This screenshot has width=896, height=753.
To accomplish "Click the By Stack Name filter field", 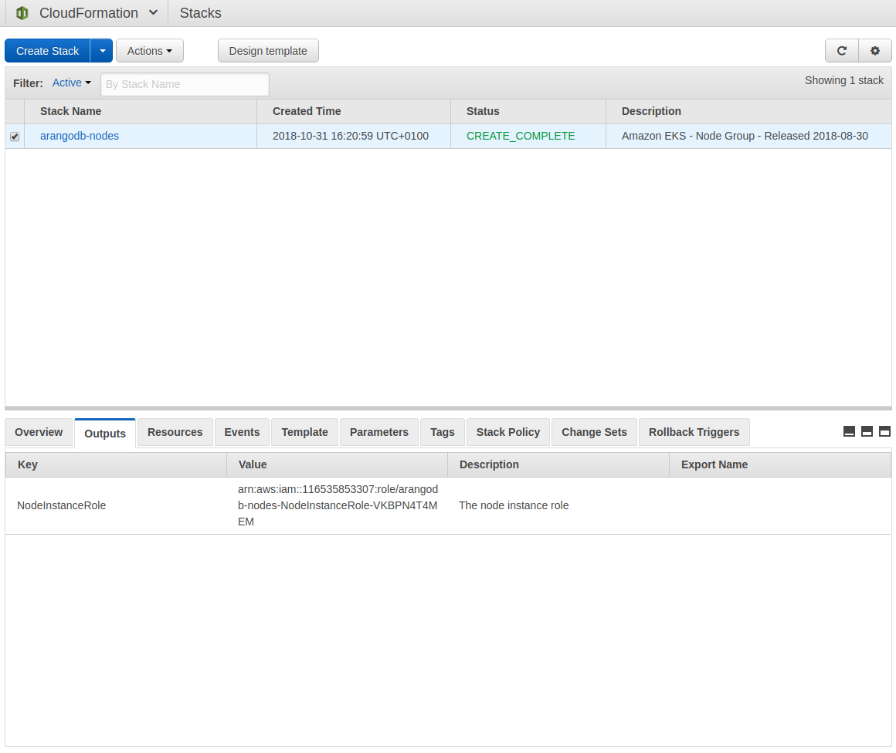I will 185,84.
